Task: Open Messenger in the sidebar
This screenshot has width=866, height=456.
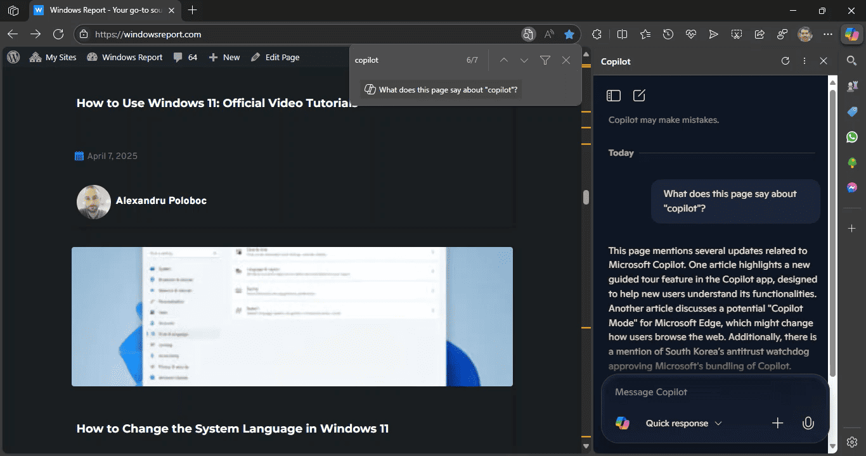Action: tap(852, 188)
